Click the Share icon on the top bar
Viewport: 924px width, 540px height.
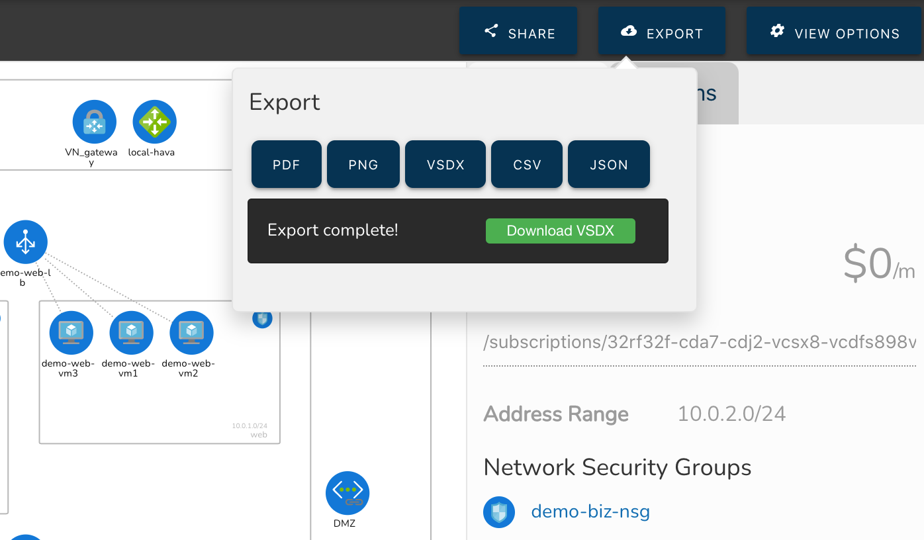click(x=490, y=30)
